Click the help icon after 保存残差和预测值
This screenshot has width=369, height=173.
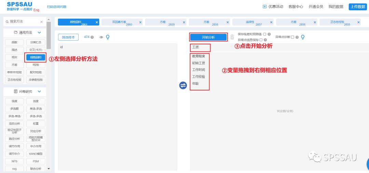(x=269, y=34)
